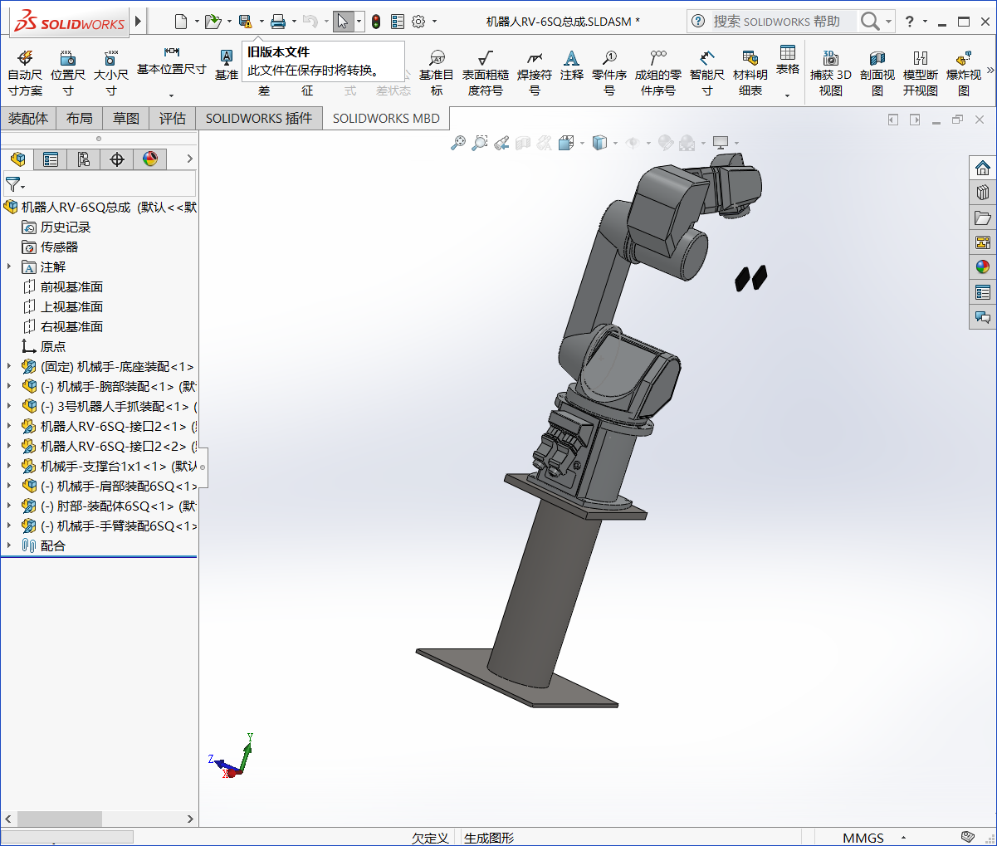Expand the 配合 (Mates) tree node
Screen dimensions: 997x846
[10, 545]
